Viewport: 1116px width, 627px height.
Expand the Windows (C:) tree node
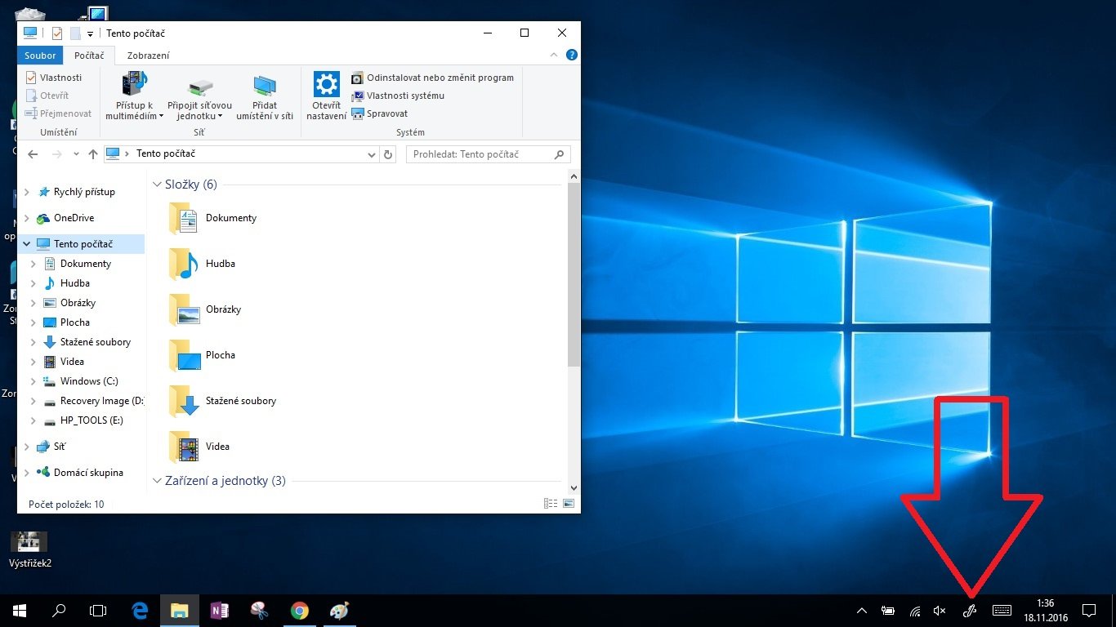coord(33,381)
